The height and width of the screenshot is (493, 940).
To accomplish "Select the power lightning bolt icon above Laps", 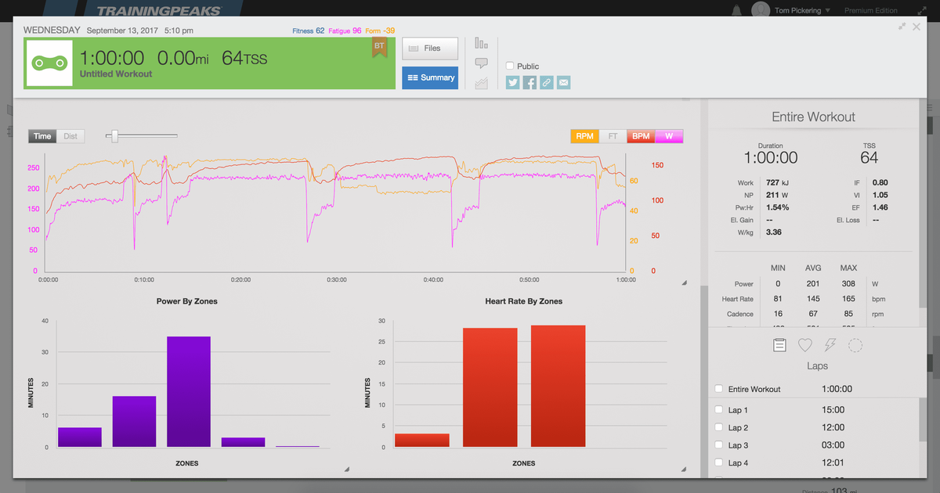I will point(830,345).
